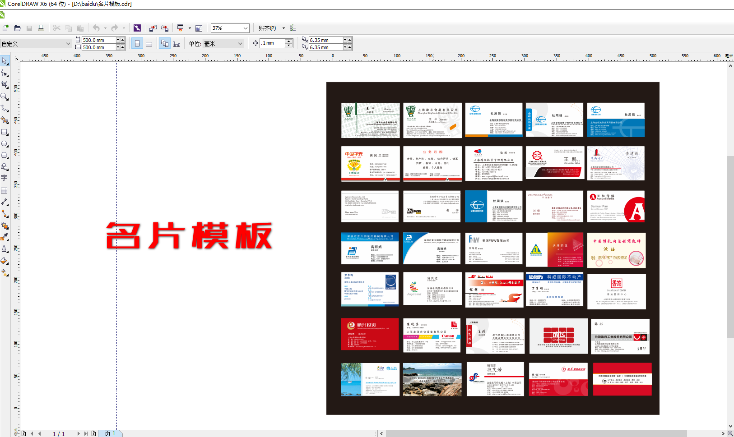
Task: Open the zoom level 37% dropdown
Action: 246,28
